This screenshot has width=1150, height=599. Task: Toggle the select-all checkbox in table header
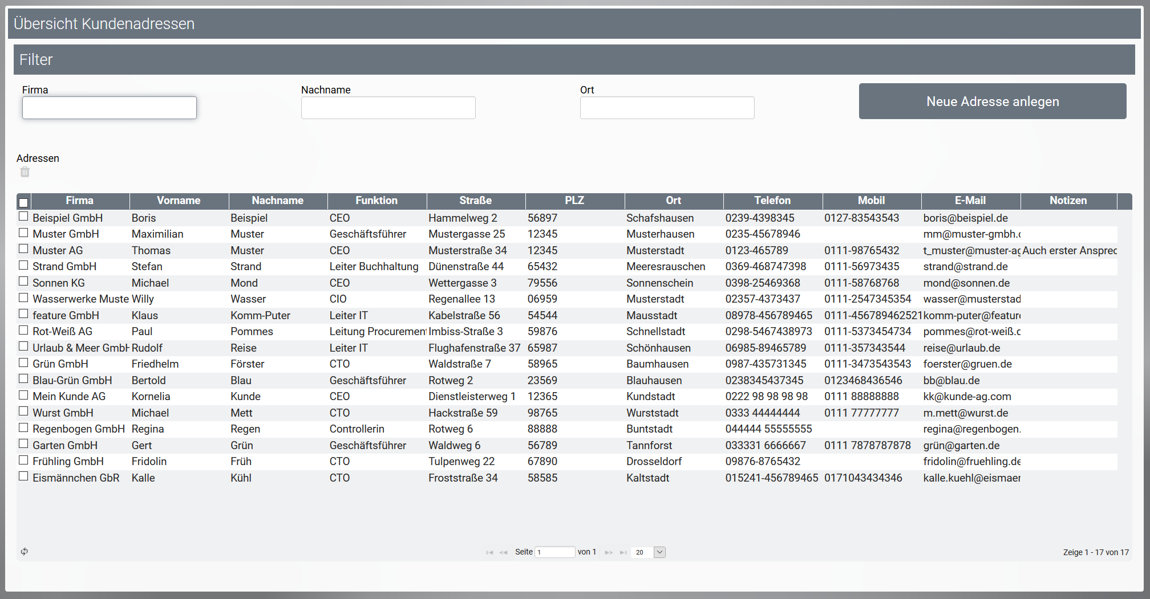(23, 202)
